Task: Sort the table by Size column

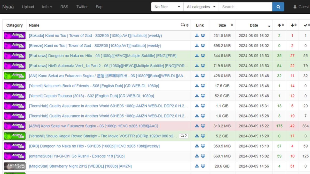Action: pos(222,25)
